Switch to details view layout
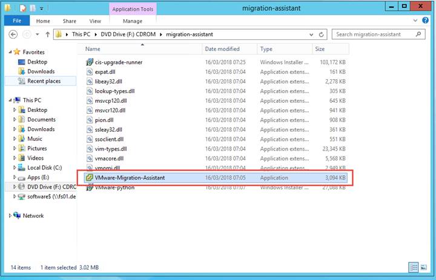The width and height of the screenshot is (436, 280). point(414,267)
